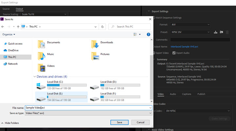
Task: Collapse the Export Settings section
Action: click(149, 11)
